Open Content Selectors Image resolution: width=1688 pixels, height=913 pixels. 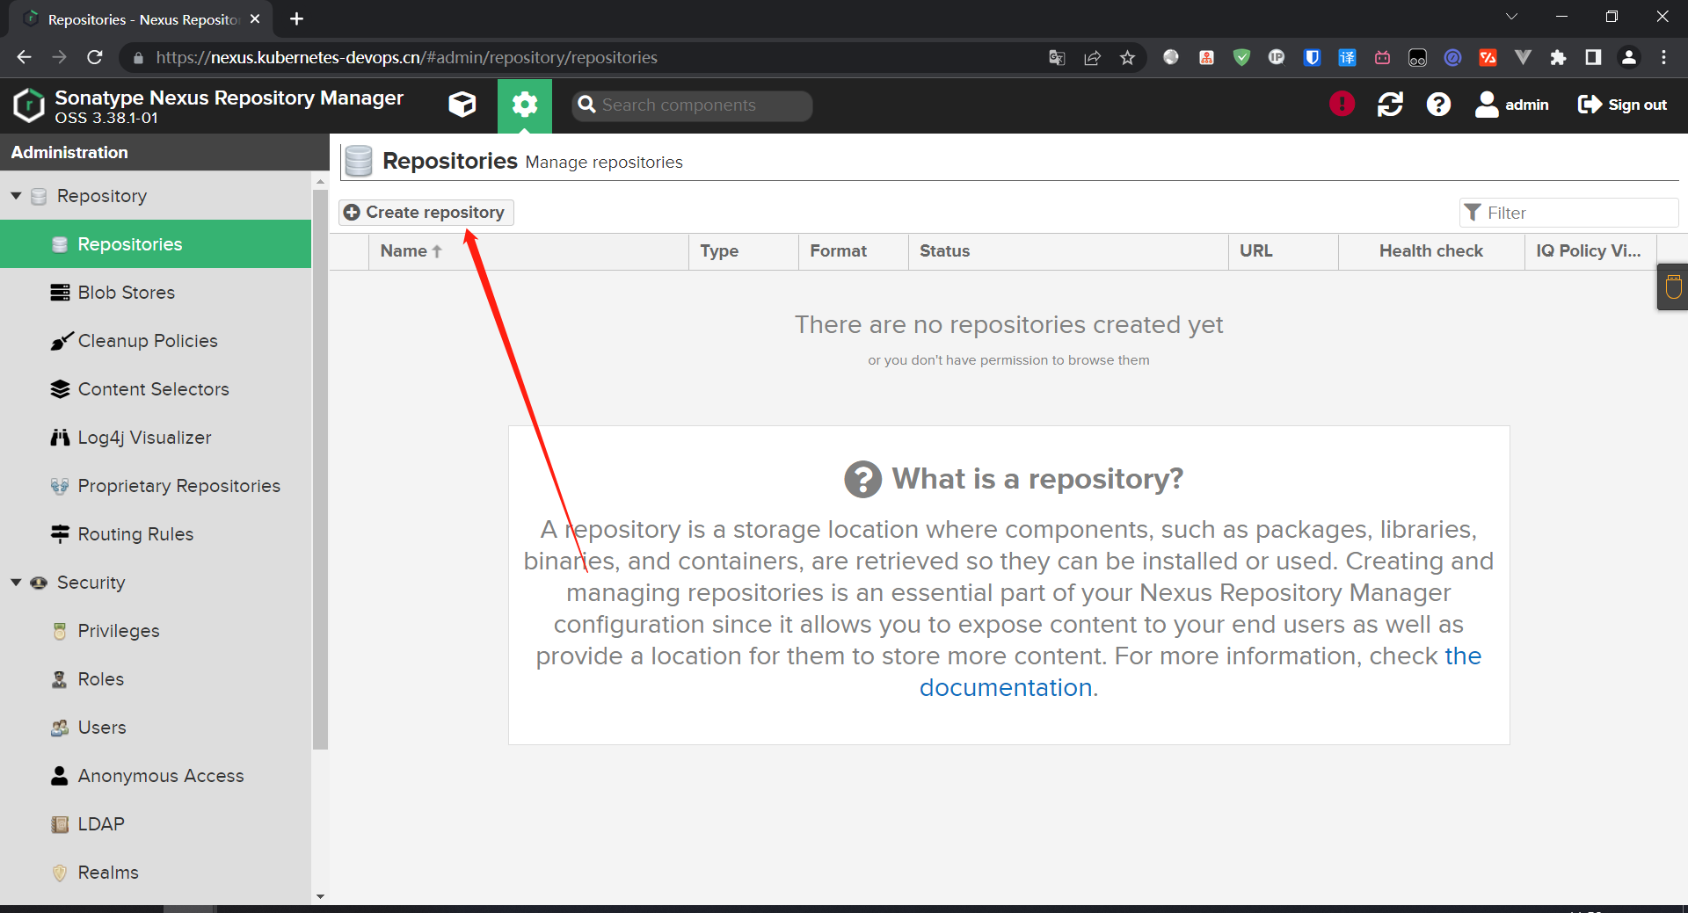156,389
